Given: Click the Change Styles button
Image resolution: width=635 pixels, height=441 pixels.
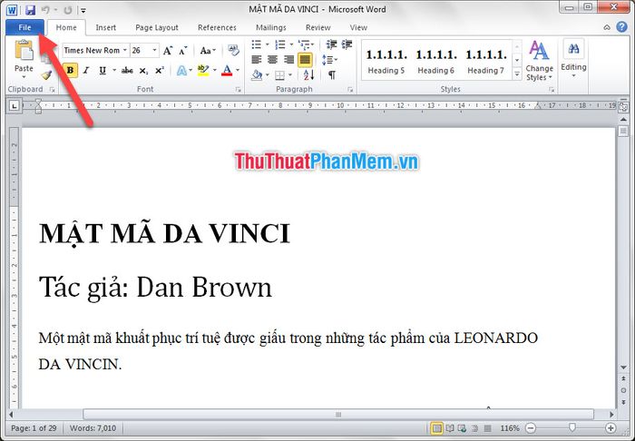Looking at the screenshot, I should (x=539, y=60).
